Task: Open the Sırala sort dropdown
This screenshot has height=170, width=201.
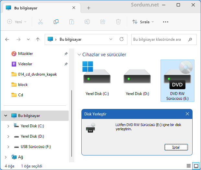Action: 143,22
